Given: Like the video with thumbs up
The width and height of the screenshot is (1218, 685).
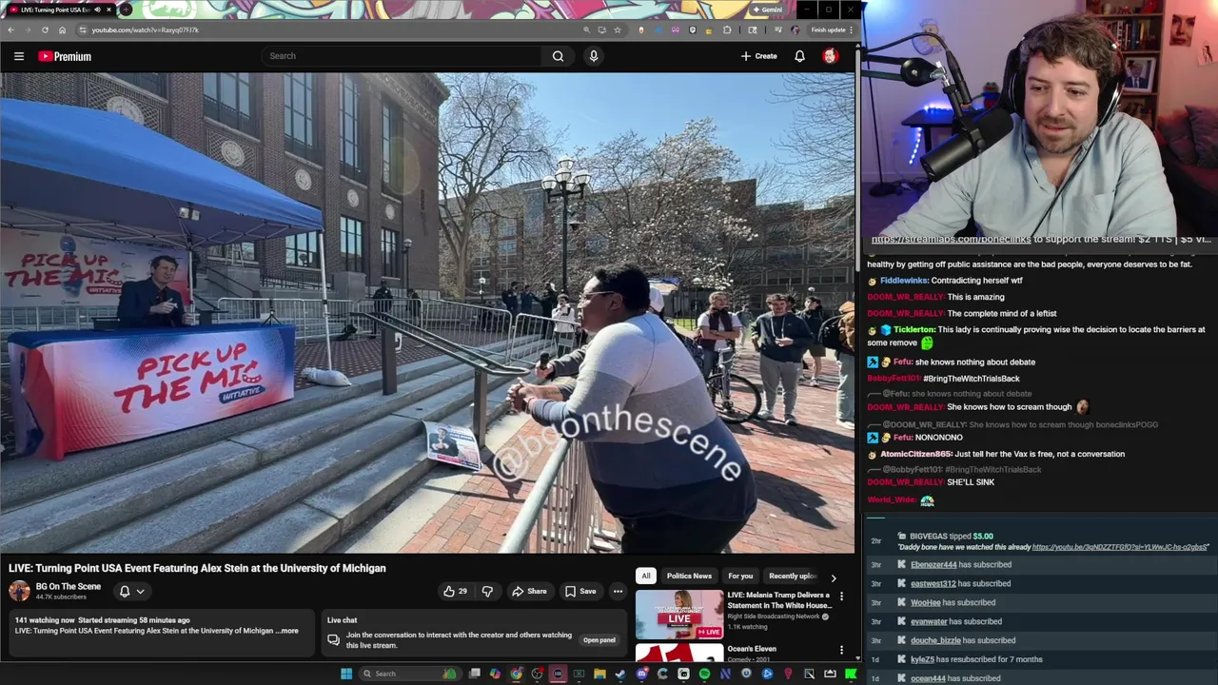Looking at the screenshot, I should (x=455, y=591).
